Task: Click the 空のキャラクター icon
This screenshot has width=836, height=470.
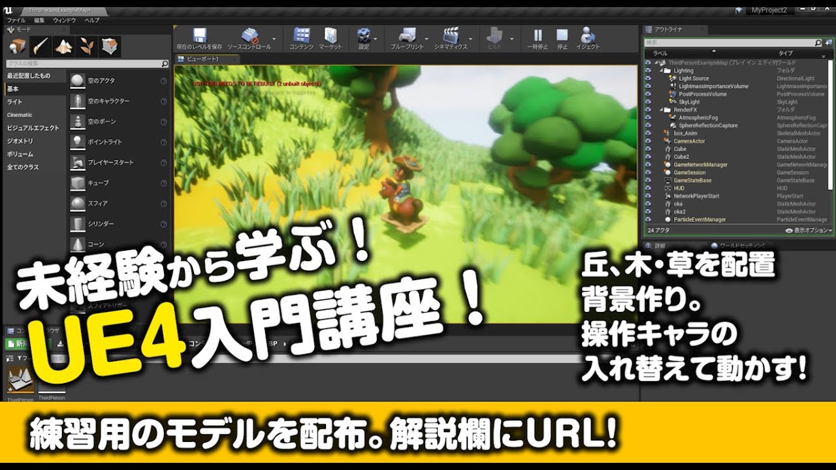Action: click(x=78, y=101)
